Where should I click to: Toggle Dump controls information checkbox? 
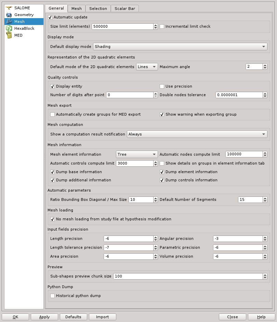(x=162, y=180)
